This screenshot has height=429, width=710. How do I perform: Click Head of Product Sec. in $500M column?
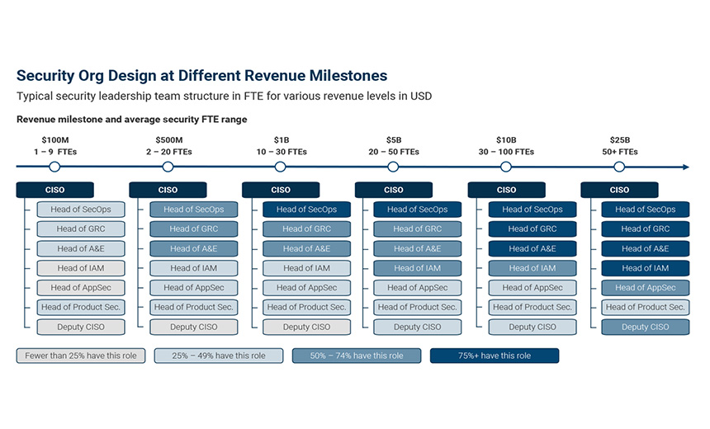pyautogui.click(x=194, y=307)
